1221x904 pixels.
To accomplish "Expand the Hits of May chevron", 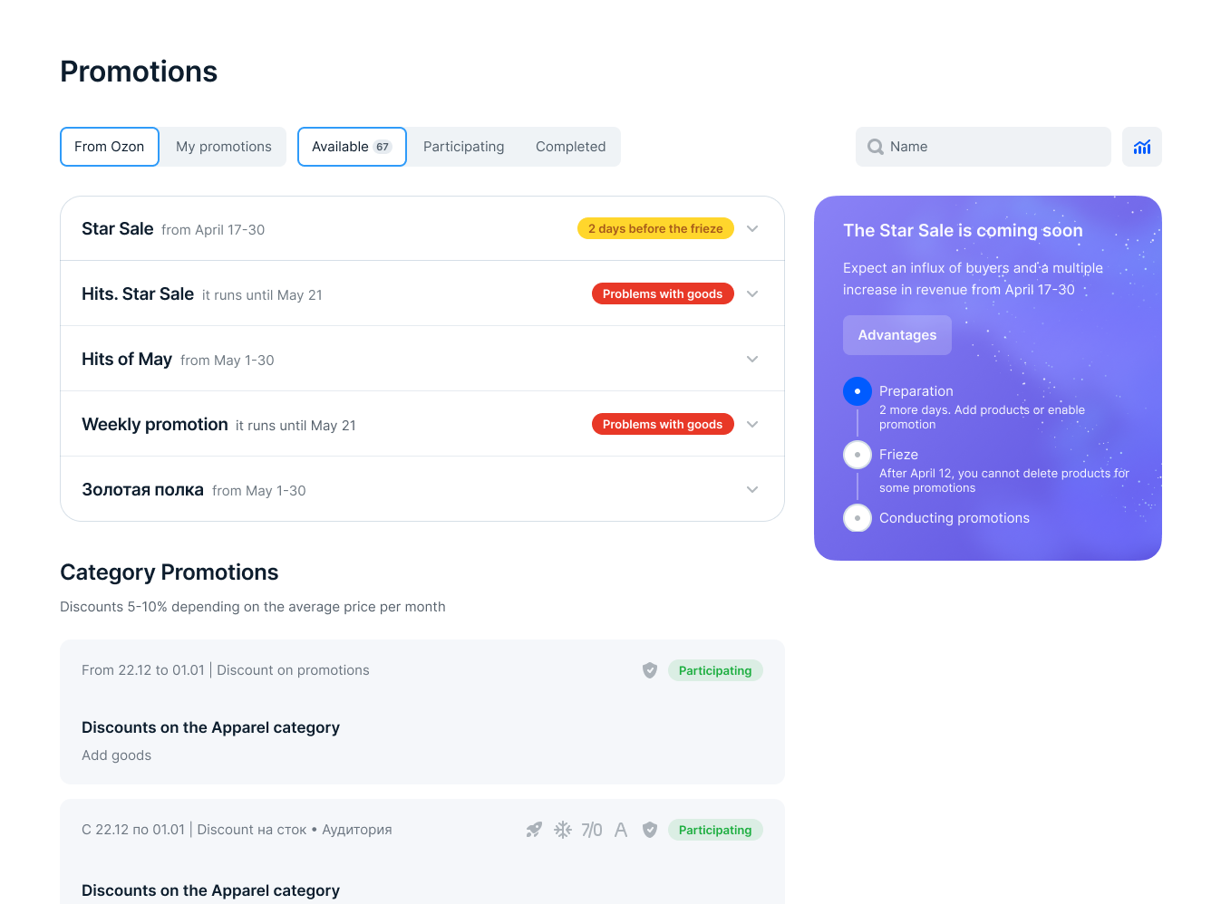I will click(x=752, y=360).
